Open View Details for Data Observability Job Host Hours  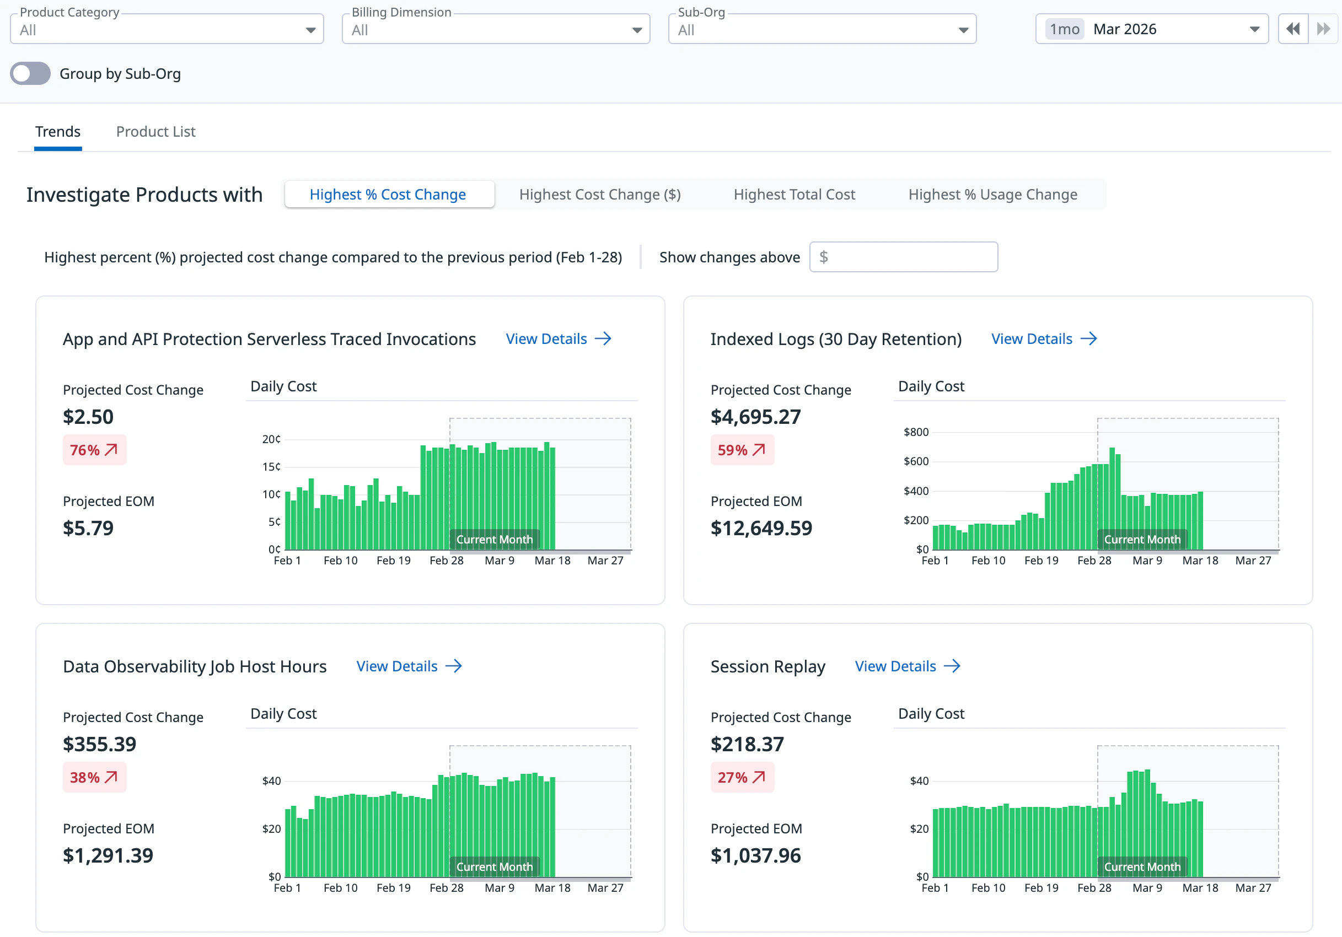397,666
